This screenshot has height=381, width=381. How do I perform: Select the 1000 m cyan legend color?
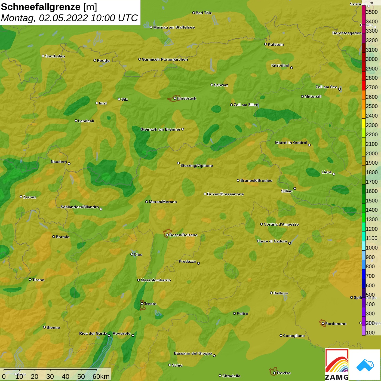tap(364, 246)
